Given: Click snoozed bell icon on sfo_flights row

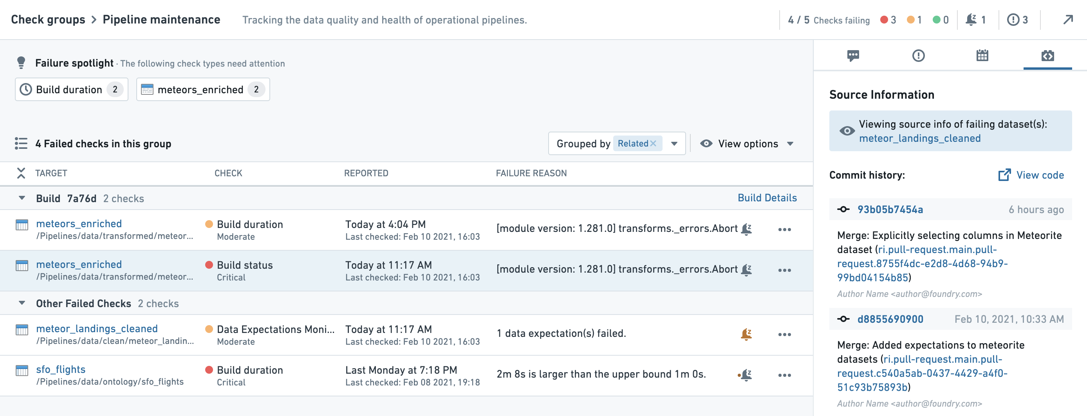Looking at the screenshot, I should (x=746, y=374).
